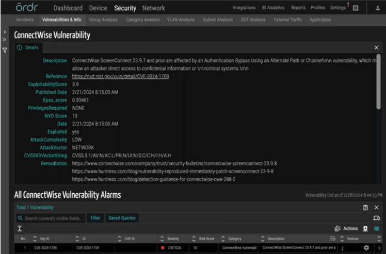Sort by Key ID column
This screenshot has height=254, width=386.
click(35, 239)
